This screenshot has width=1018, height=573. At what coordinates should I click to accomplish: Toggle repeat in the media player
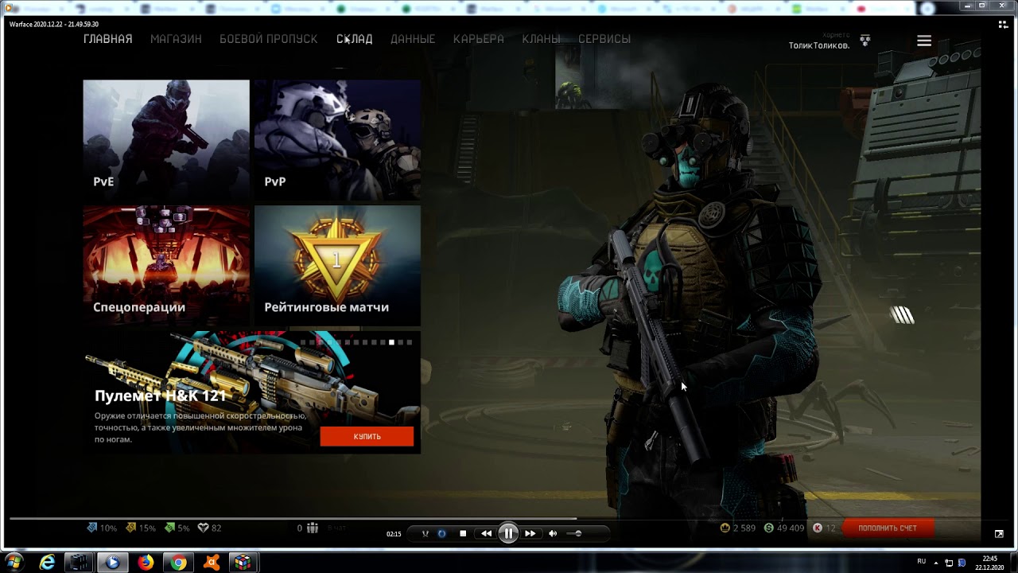(442, 534)
